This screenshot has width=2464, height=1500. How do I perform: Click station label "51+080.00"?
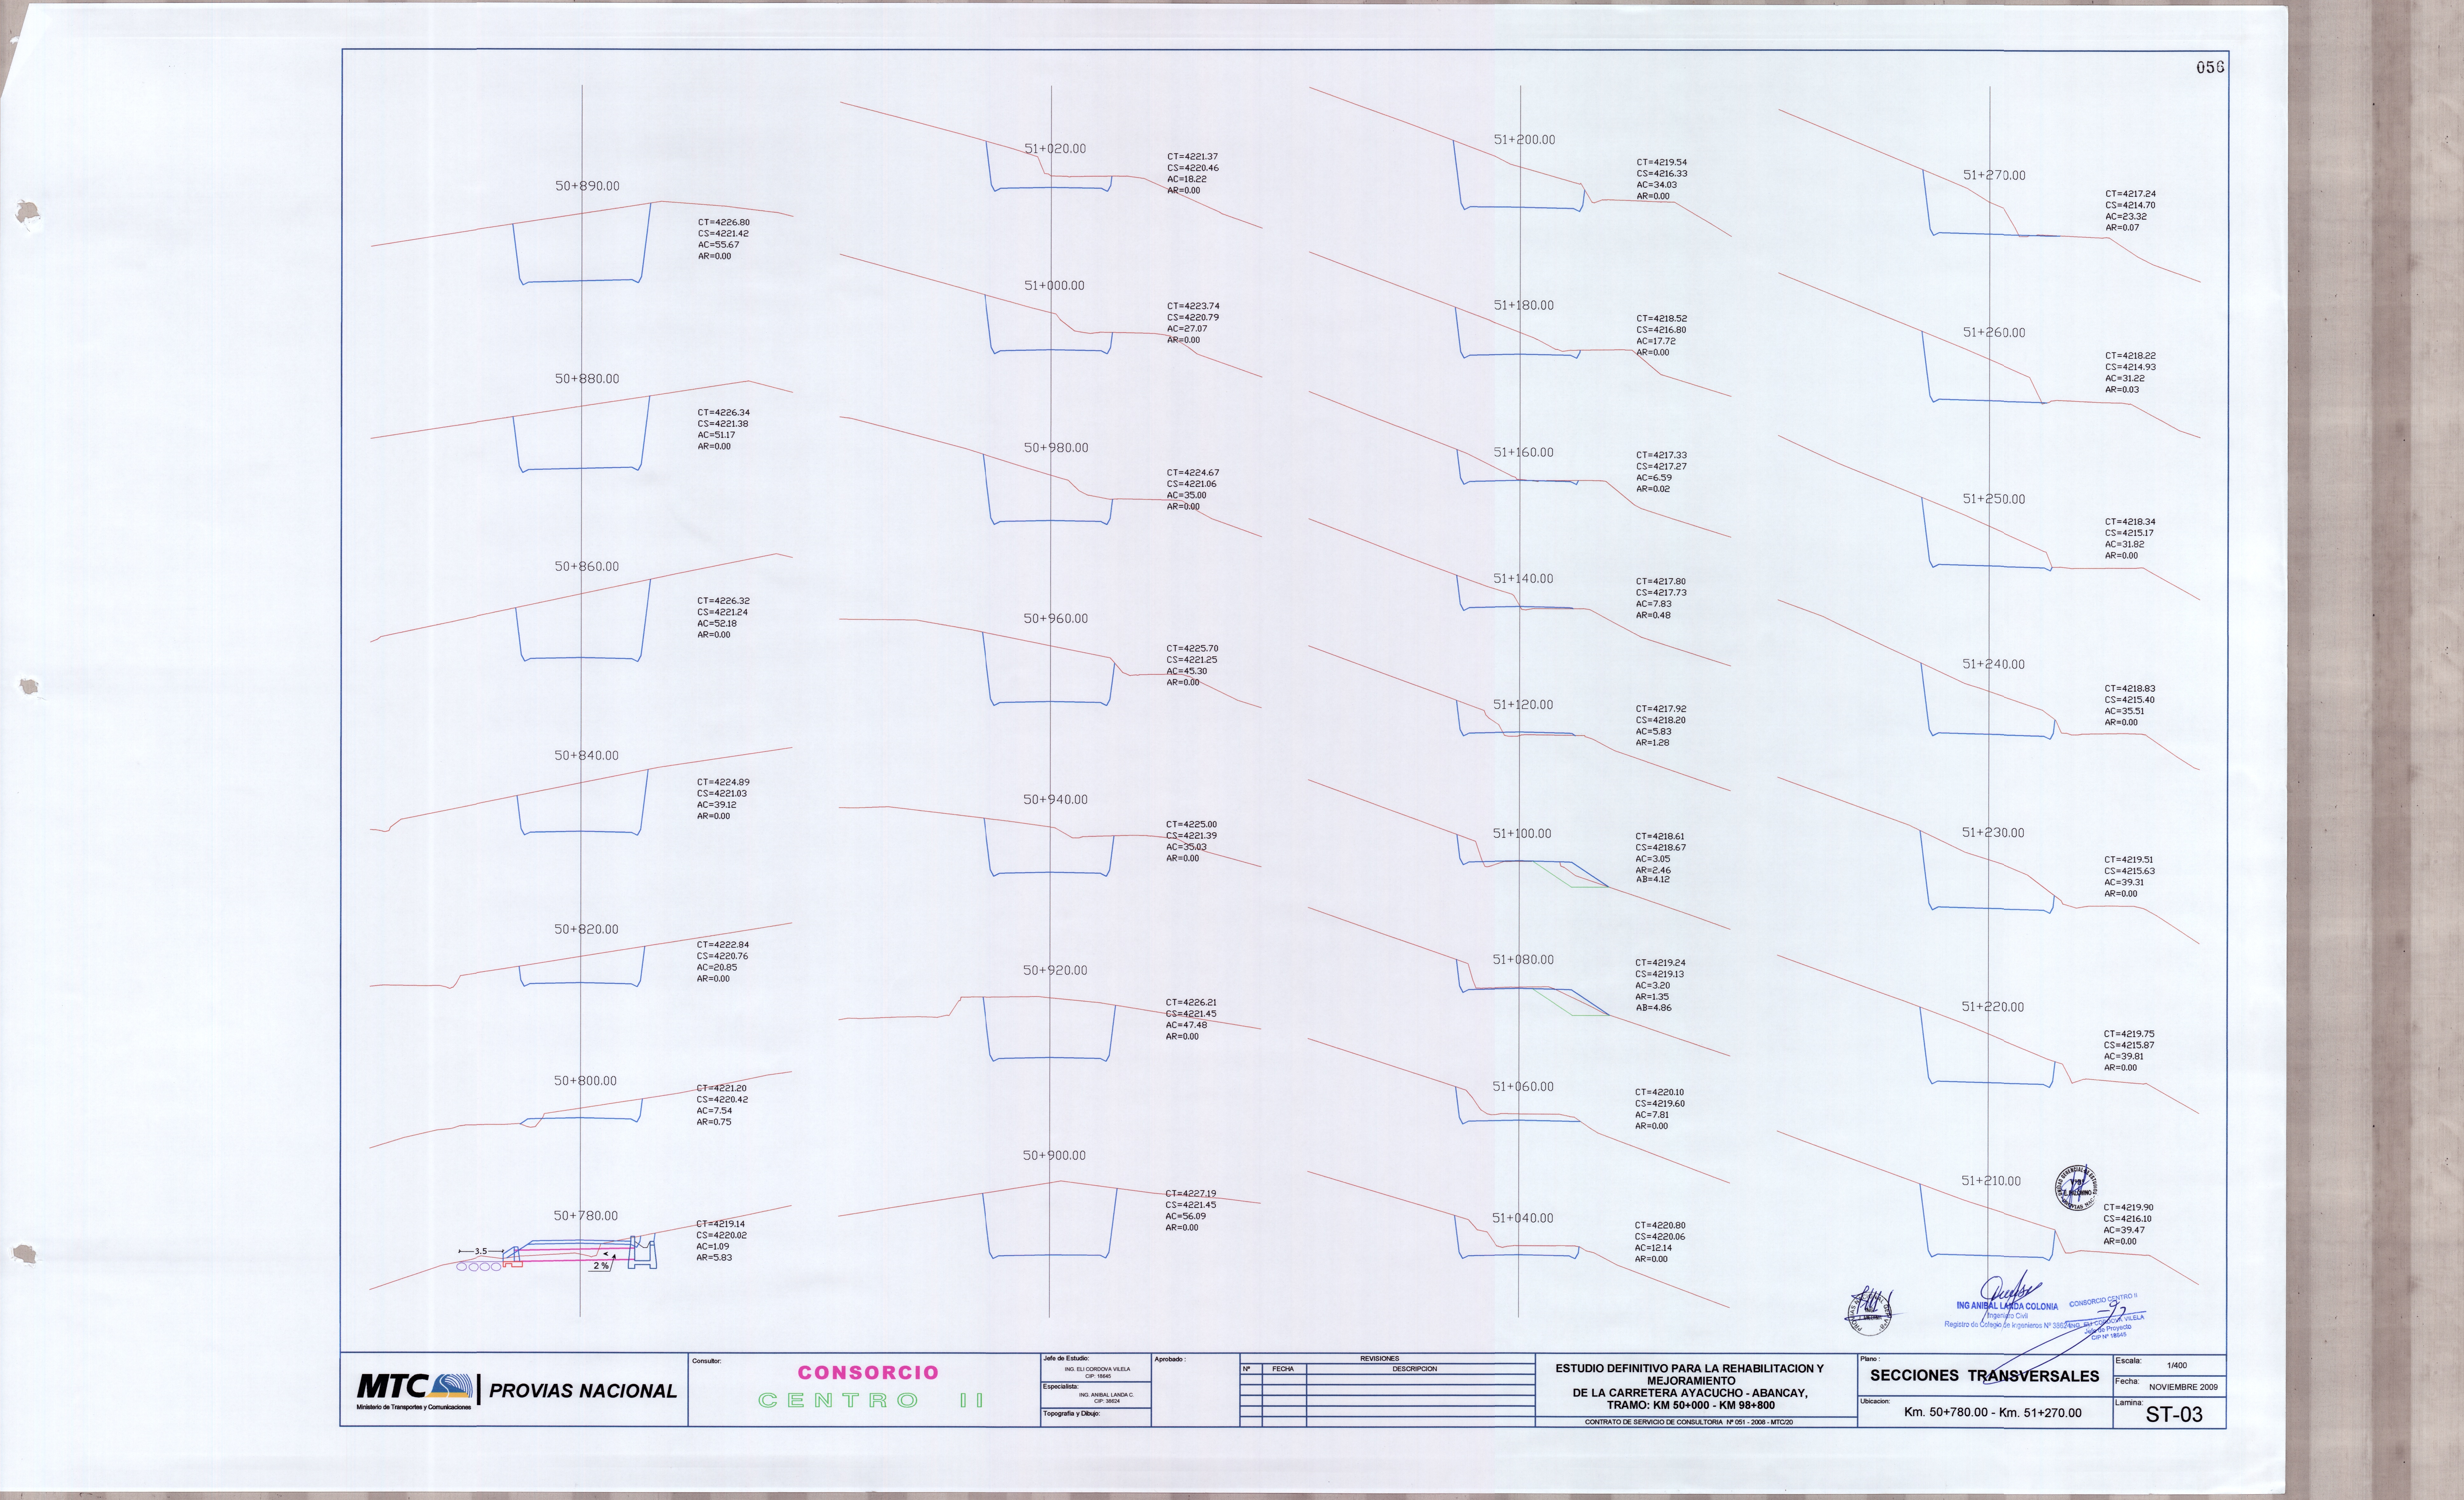point(1523,960)
